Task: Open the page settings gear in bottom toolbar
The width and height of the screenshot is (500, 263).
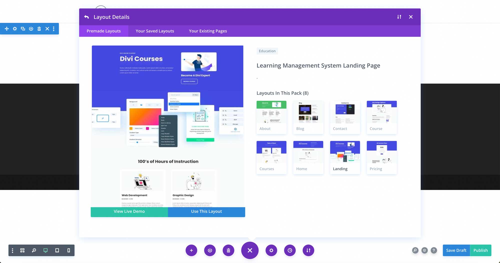Action: [271, 250]
